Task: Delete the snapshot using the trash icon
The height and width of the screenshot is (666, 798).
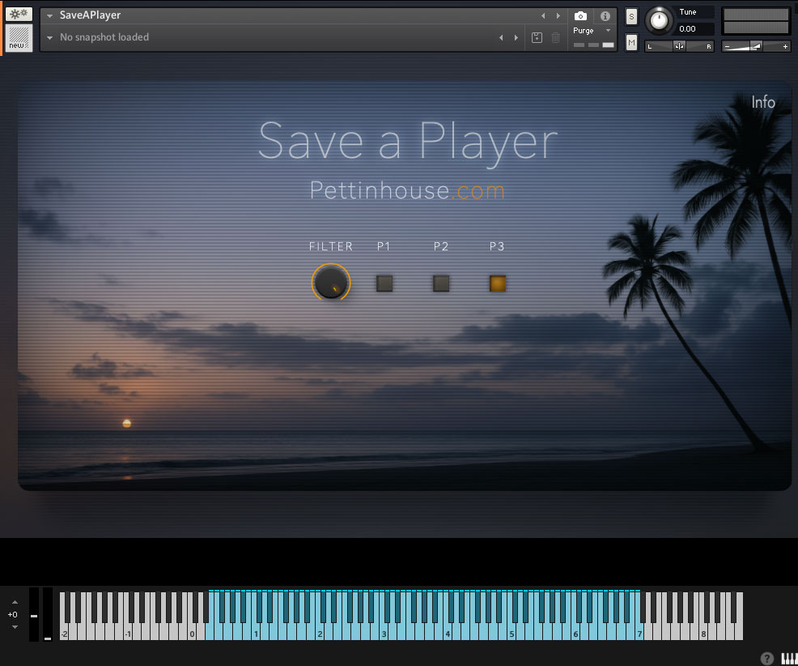Action: [x=554, y=37]
